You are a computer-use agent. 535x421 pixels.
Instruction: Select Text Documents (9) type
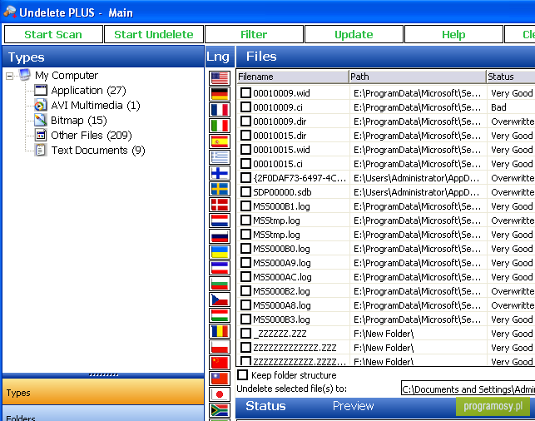coord(98,151)
